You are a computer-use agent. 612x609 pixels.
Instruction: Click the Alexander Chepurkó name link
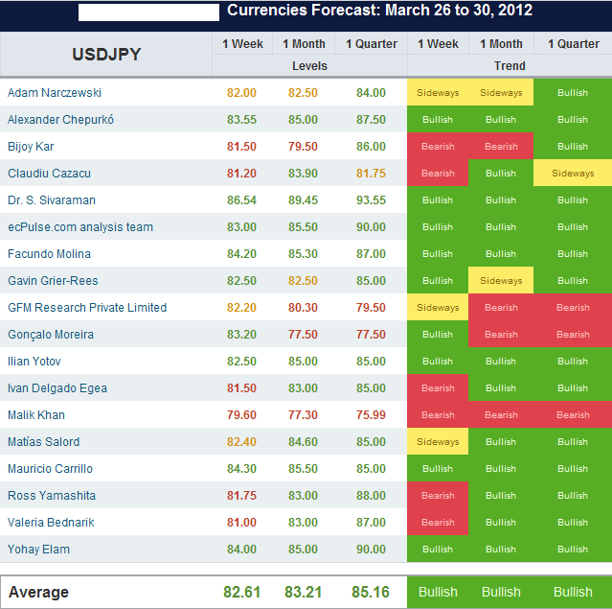pos(60,120)
